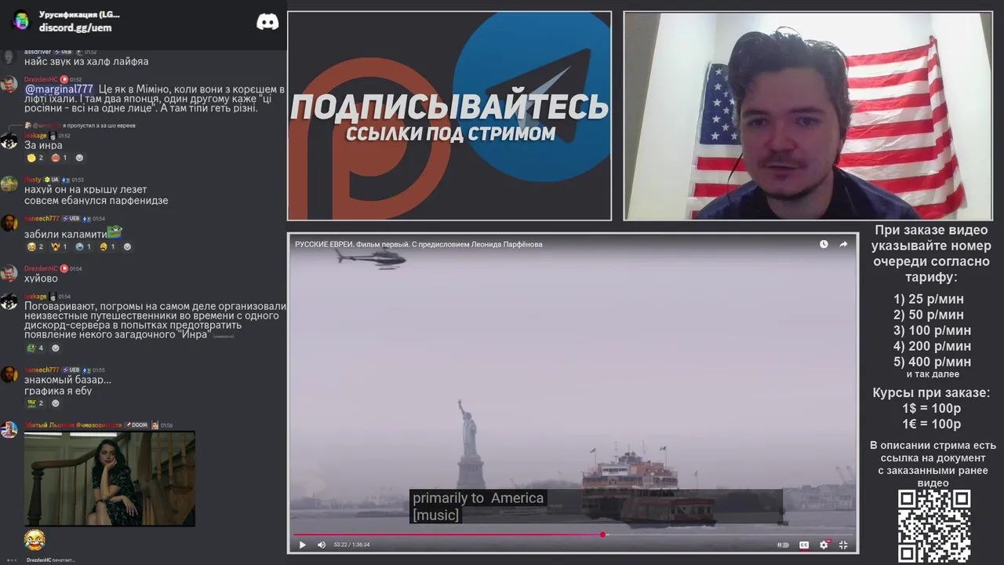The height and width of the screenshot is (565, 1004).
Task: Click the red progress bar scrubber
Action: pos(602,534)
